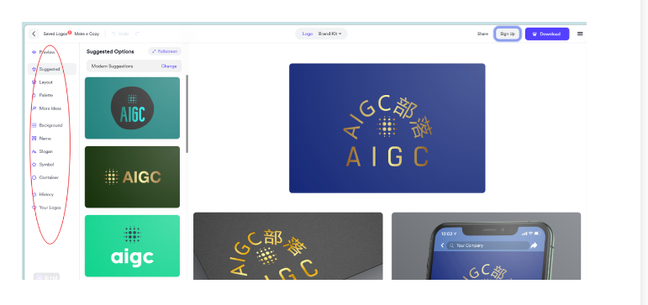This screenshot has height=305, width=648.
Task: Click the Fullscreen button
Action: (x=165, y=51)
